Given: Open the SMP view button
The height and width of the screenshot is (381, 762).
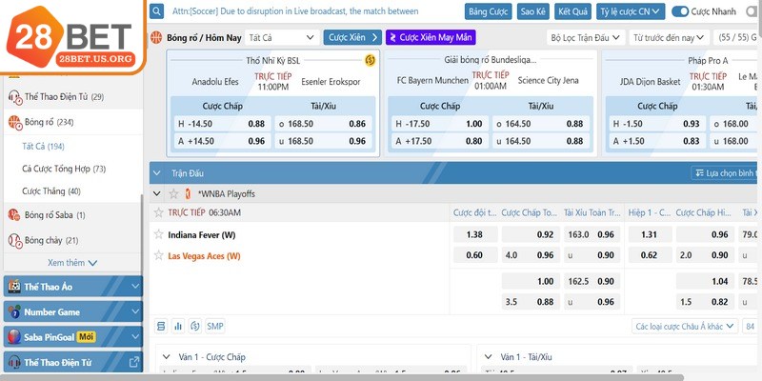Looking at the screenshot, I should click(x=215, y=326).
